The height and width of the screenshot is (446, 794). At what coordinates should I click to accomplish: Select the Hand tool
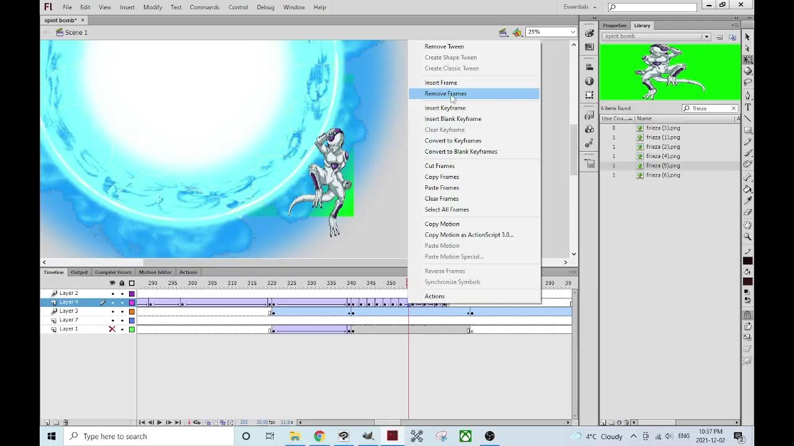[x=747, y=225]
